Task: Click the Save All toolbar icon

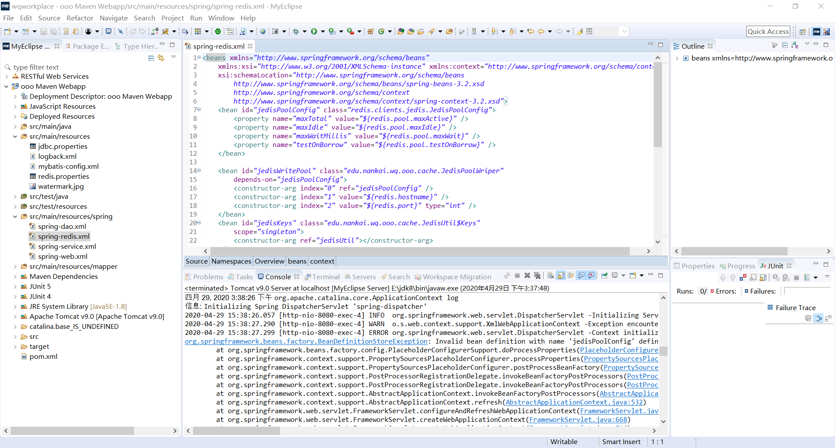Action: (x=53, y=31)
